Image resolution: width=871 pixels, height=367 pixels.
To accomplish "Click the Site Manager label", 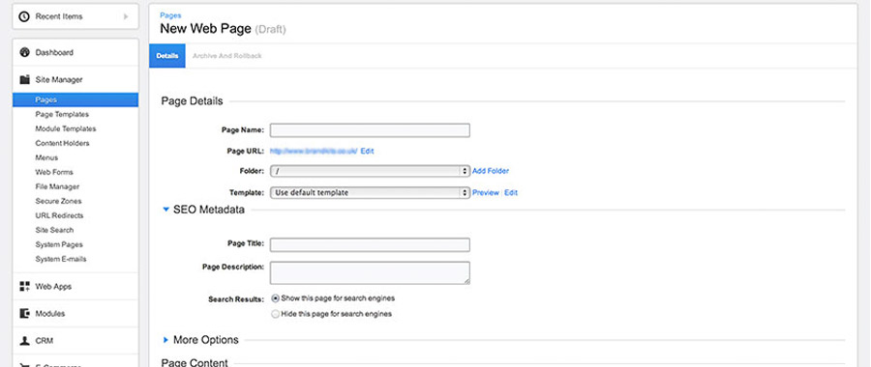I will point(59,80).
